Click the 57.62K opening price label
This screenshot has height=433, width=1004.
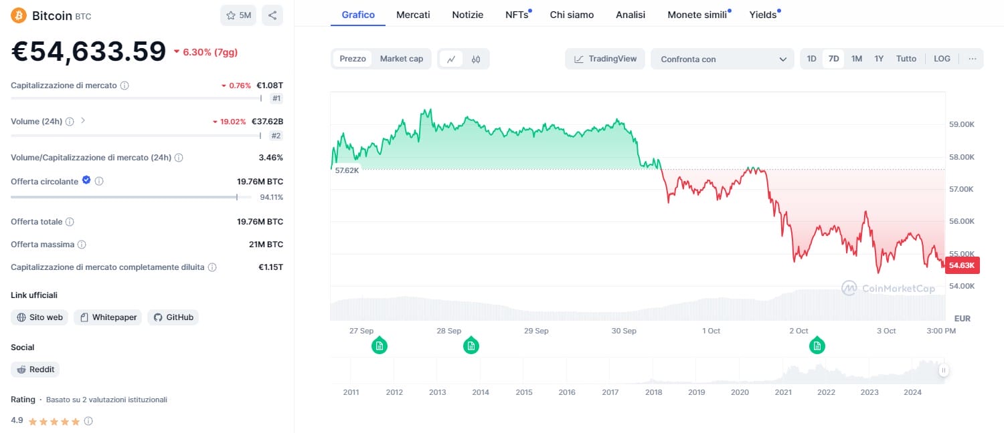(347, 170)
